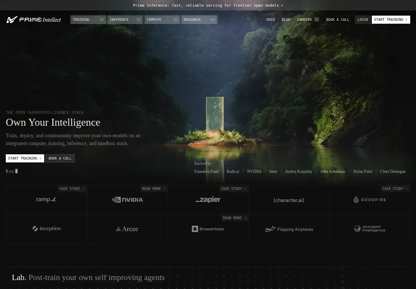Click the Standard Intelligence logo
Screen dimensions: 416x289
[x=370, y=229]
